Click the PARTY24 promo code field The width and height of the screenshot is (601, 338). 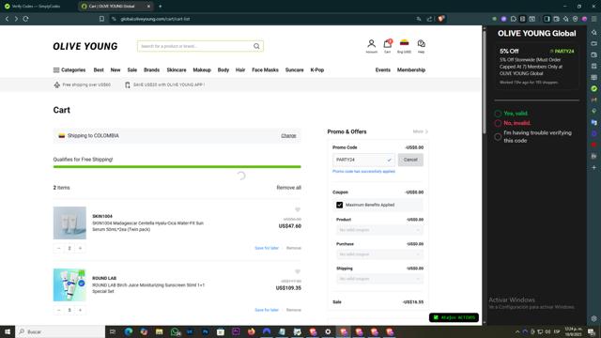click(x=363, y=160)
